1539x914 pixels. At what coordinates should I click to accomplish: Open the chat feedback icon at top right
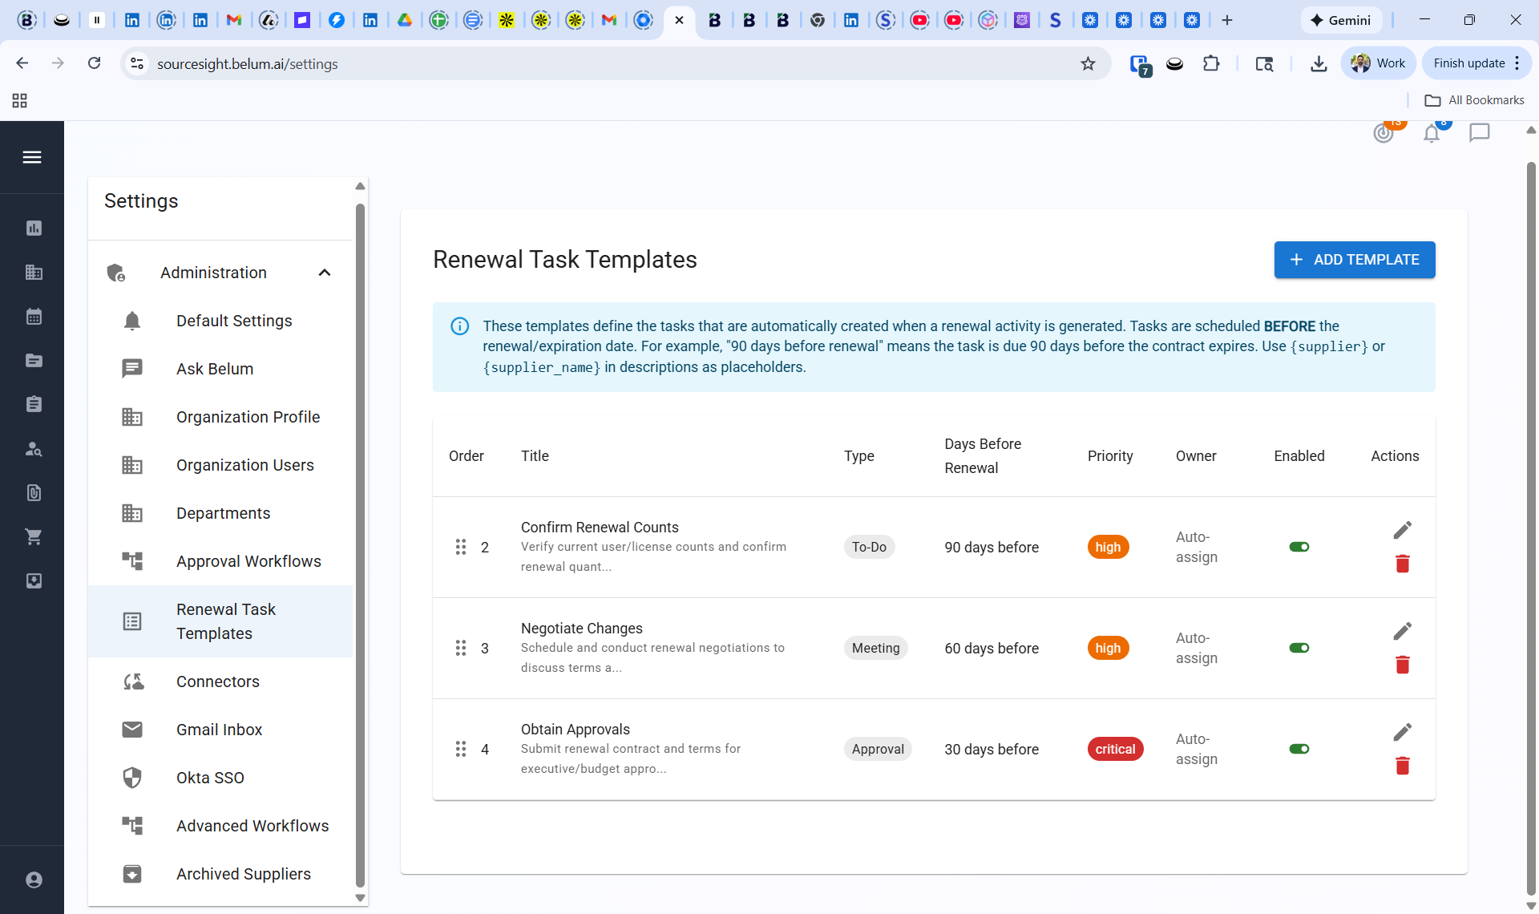(1480, 133)
